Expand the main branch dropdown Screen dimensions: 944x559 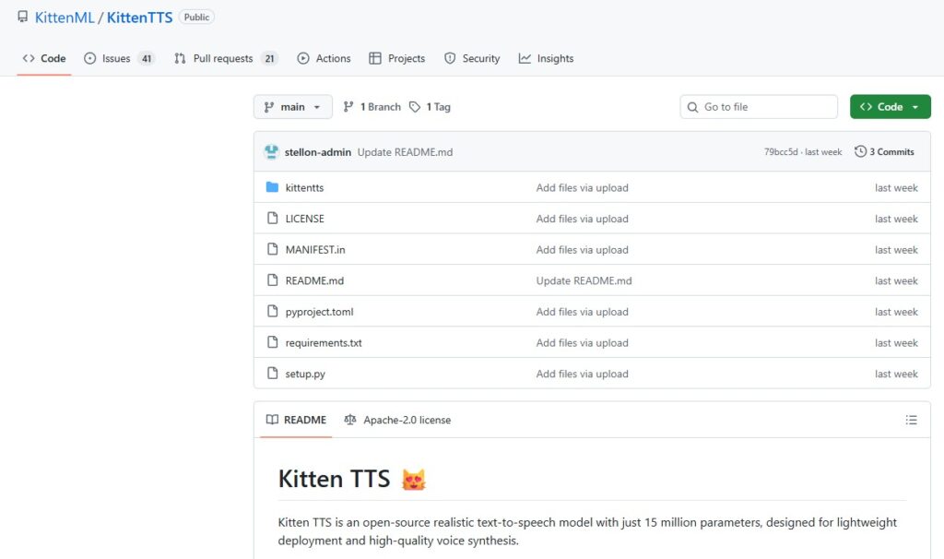[292, 107]
